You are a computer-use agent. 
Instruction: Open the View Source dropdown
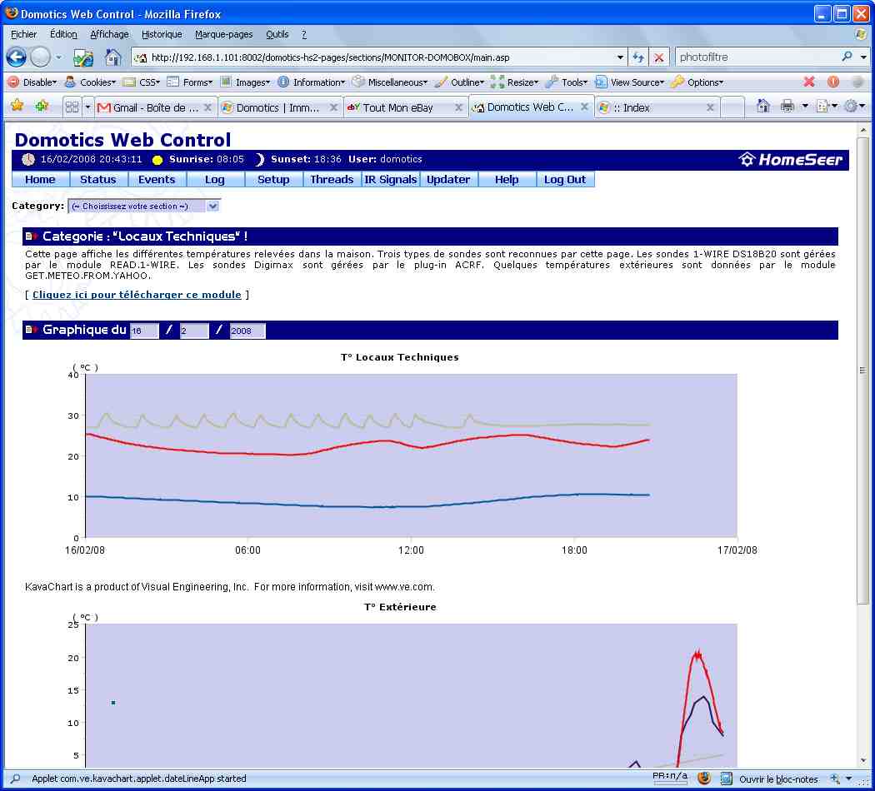[630, 82]
